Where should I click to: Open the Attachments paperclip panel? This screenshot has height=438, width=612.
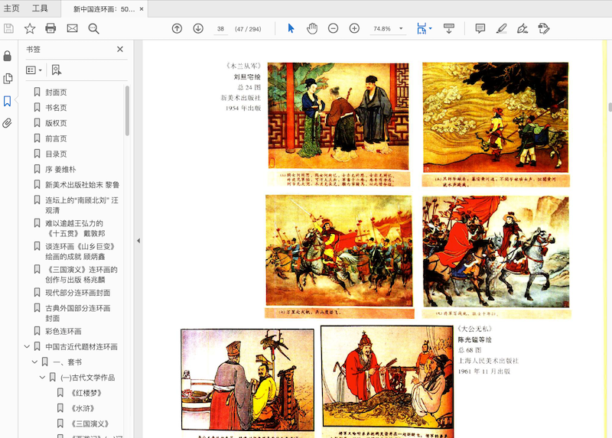[8, 123]
